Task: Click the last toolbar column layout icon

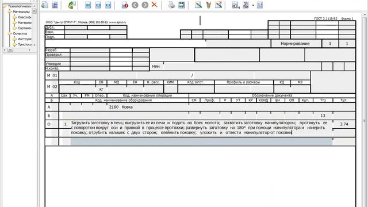Action: (259, 5)
